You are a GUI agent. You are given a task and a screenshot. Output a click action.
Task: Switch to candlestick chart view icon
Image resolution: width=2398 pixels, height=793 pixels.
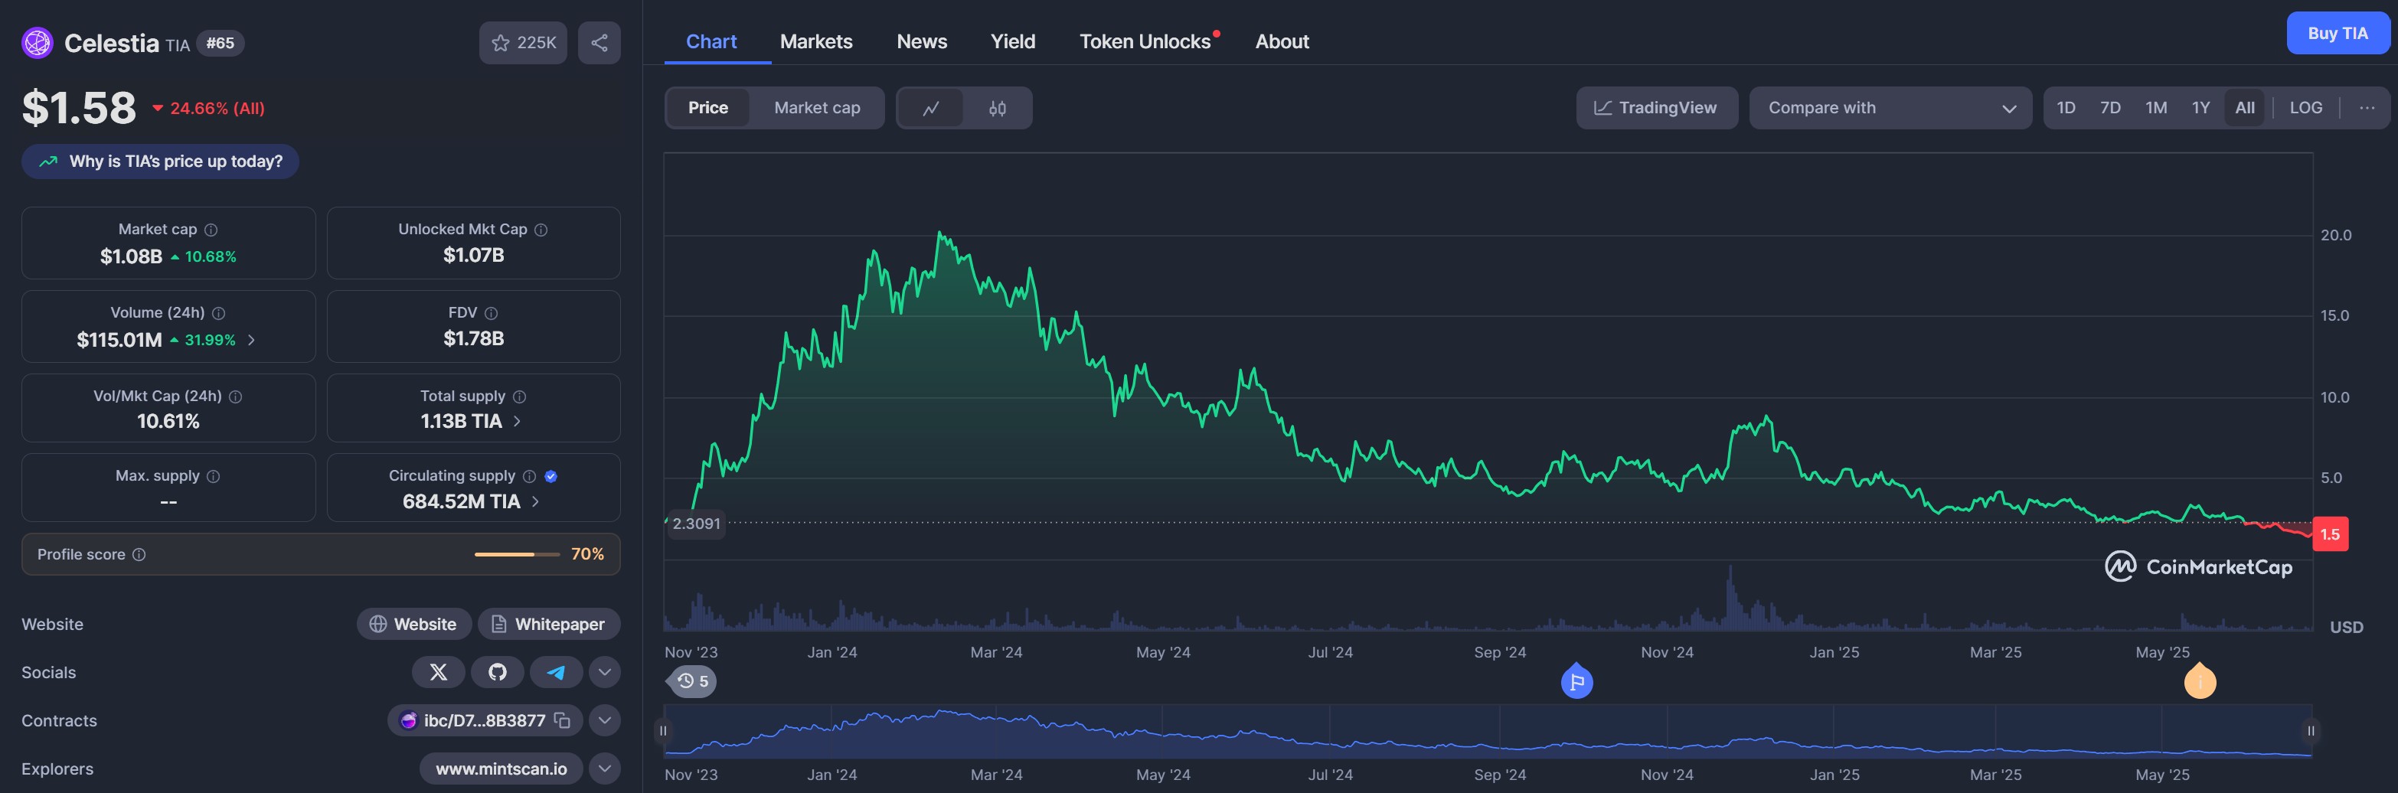pyautogui.click(x=997, y=108)
